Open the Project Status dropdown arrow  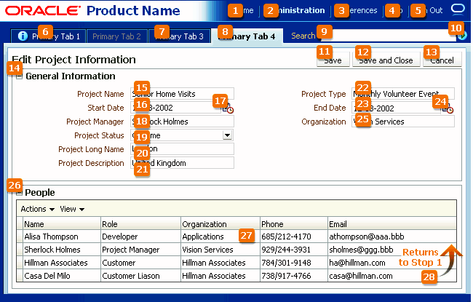(228, 135)
